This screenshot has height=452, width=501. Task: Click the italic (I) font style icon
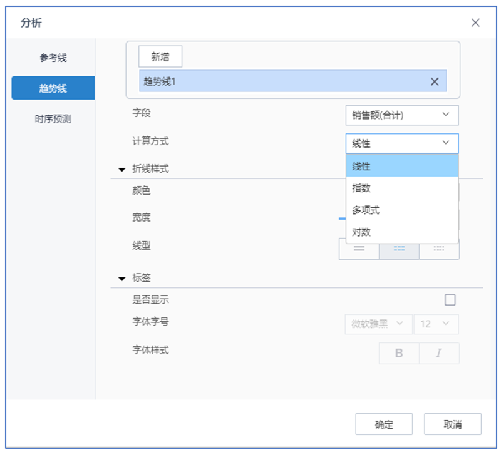click(438, 353)
